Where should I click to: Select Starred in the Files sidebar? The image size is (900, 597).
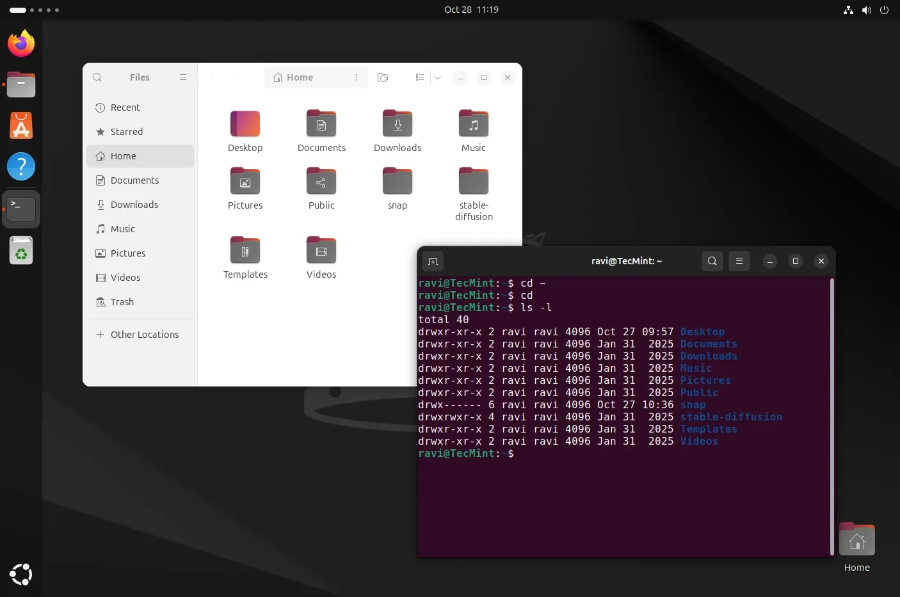click(127, 132)
